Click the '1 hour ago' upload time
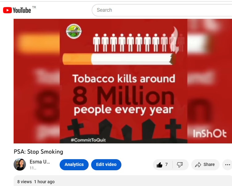232x186 pixels. 44,182
